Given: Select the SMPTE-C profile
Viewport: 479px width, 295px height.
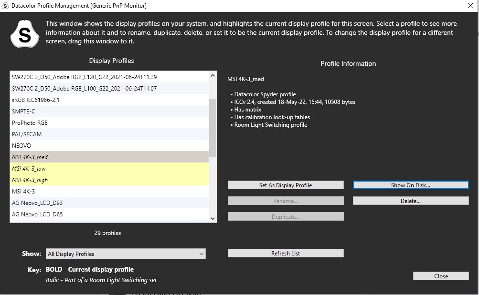Looking at the screenshot, I should pos(109,111).
